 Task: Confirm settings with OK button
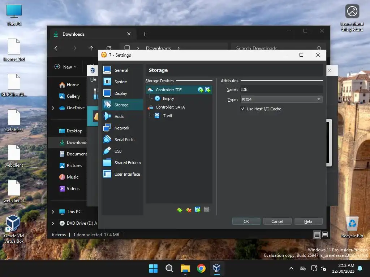[246, 221]
